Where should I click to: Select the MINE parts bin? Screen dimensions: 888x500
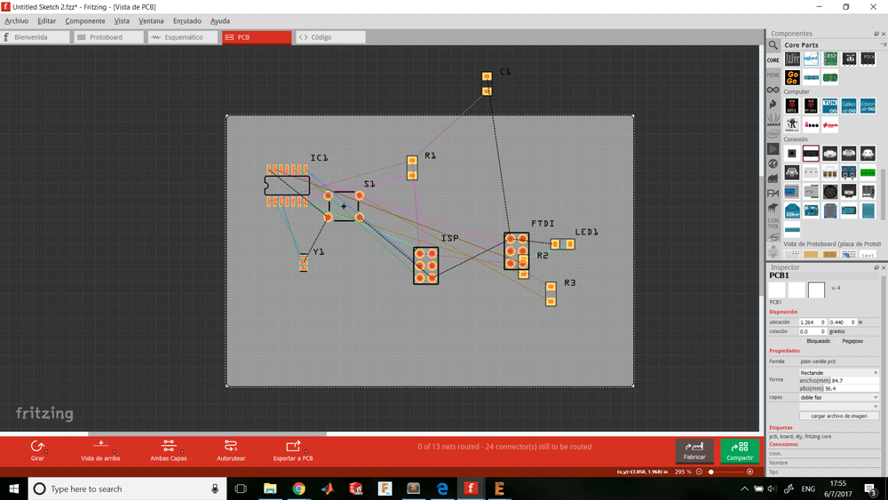coord(773,75)
